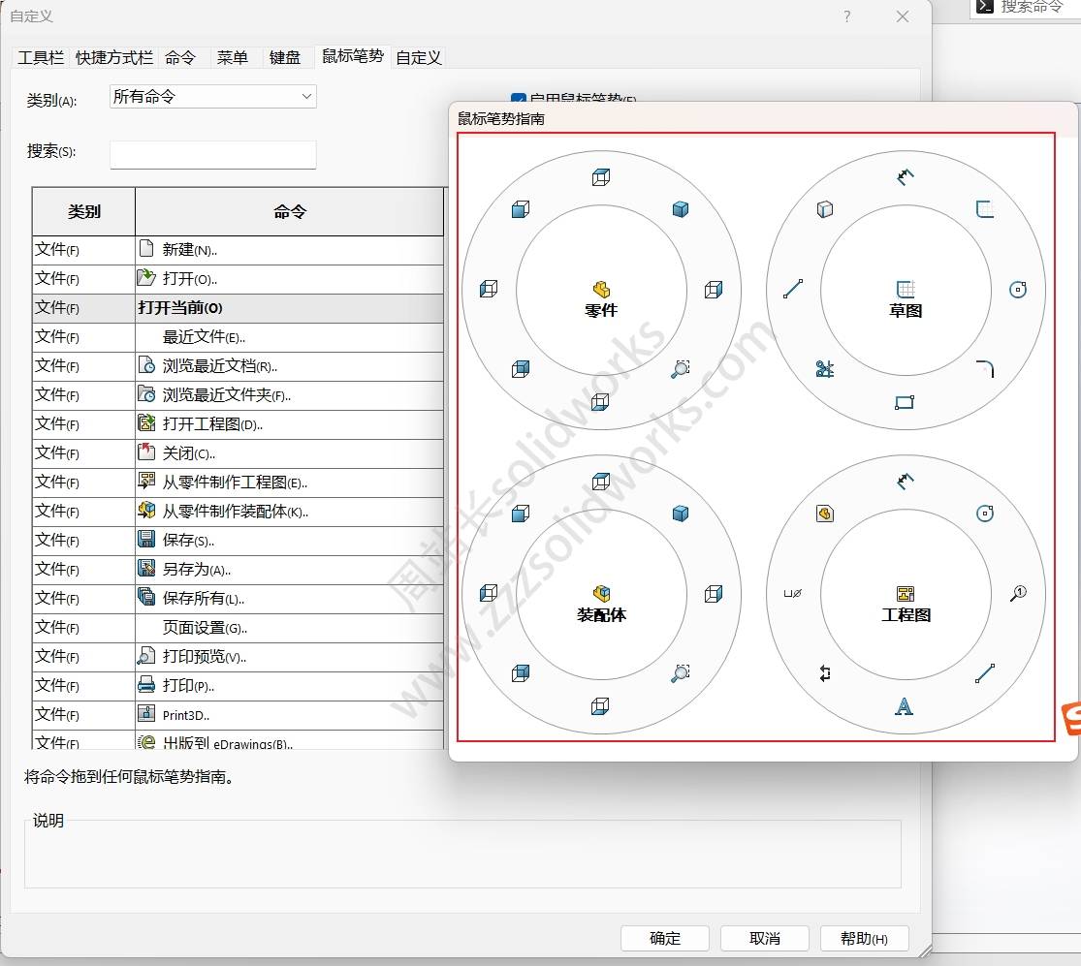Click Smart Dimension icon in 工程图 gesture wheel
Image resolution: width=1081 pixels, height=966 pixels.
click(x=906, y=481)
